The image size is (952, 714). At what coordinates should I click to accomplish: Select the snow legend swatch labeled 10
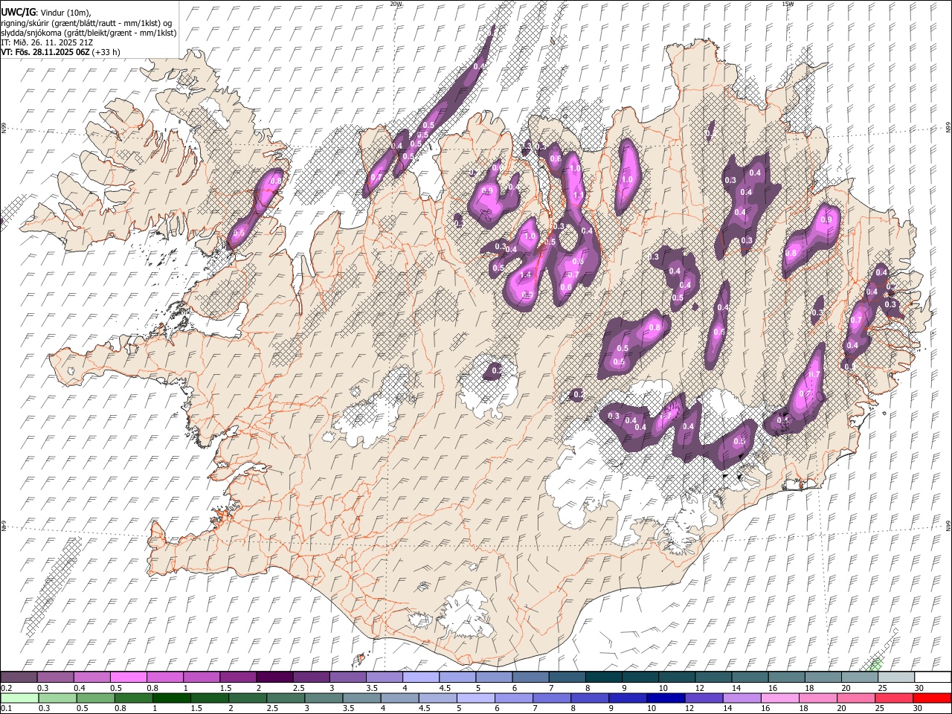click(676, 677)
